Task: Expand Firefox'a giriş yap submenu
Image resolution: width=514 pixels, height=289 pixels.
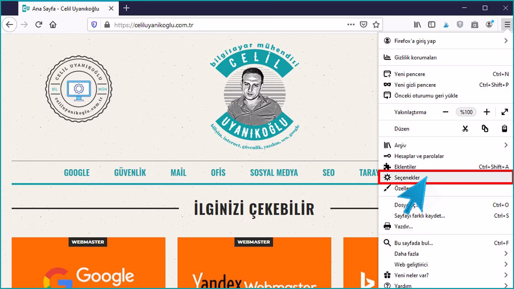Action: click(x=446, y=41)
